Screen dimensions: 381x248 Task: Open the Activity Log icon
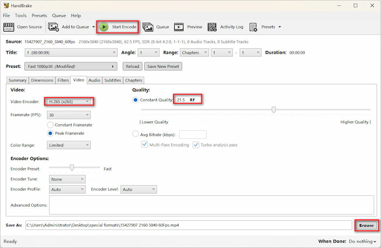(212, 27)
